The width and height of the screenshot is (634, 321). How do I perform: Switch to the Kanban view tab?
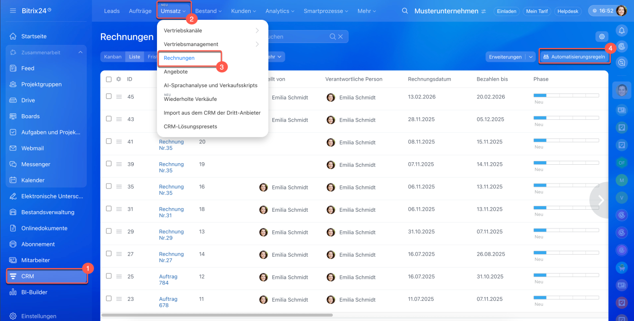coord(112,57)
